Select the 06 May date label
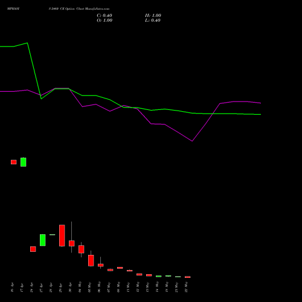 tap(99, 287)
